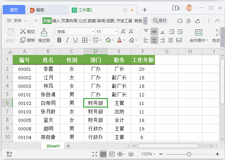Enable eye protection mode icon
The height and width of the screenshot is (160, 225).
131,154
